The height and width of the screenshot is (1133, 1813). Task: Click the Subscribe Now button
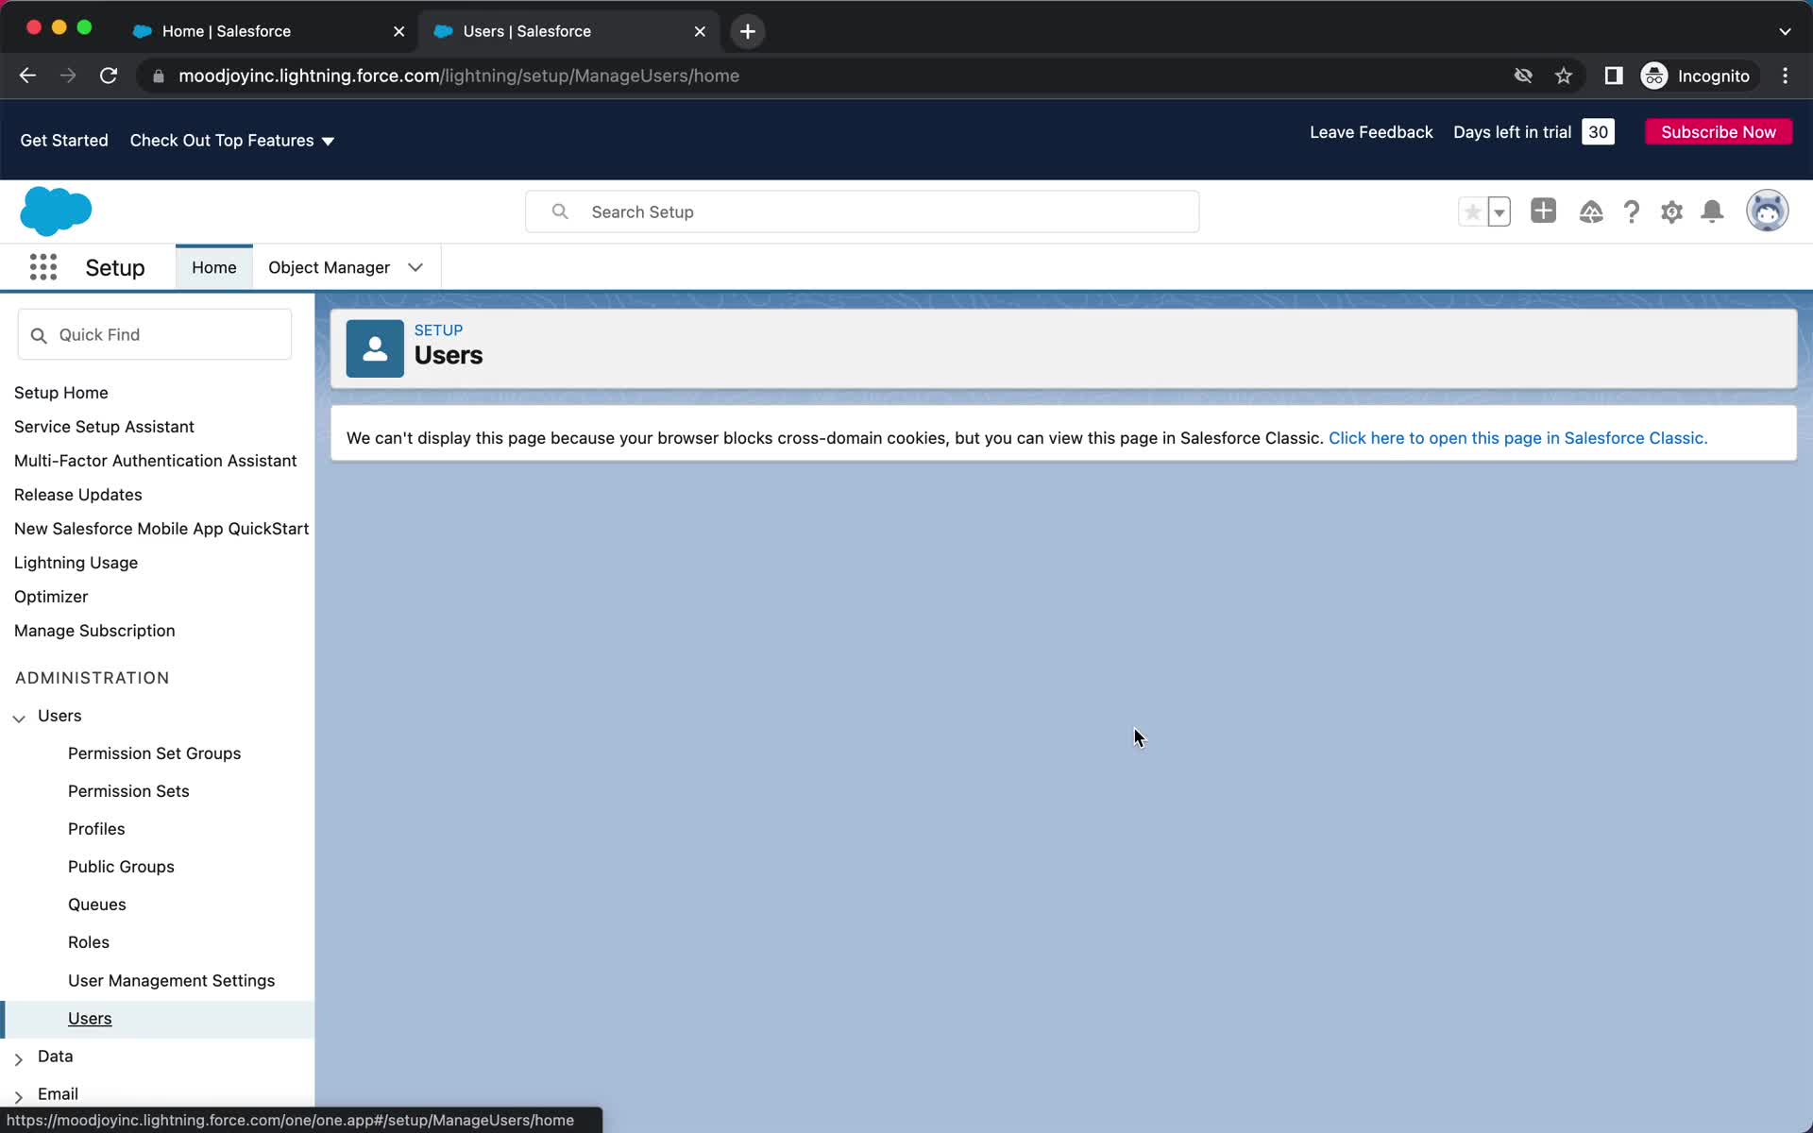(x=1719, y=132)
